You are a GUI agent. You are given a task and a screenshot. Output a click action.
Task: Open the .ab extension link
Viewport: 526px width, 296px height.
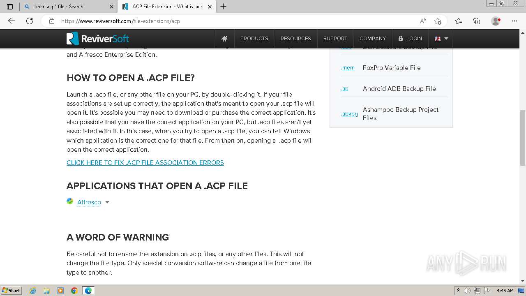coord(345,89)
